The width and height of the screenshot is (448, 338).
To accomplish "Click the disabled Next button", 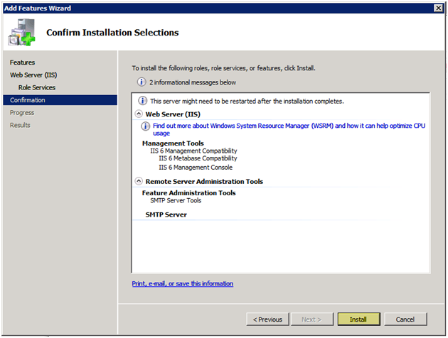I will [x=312, y=319].
